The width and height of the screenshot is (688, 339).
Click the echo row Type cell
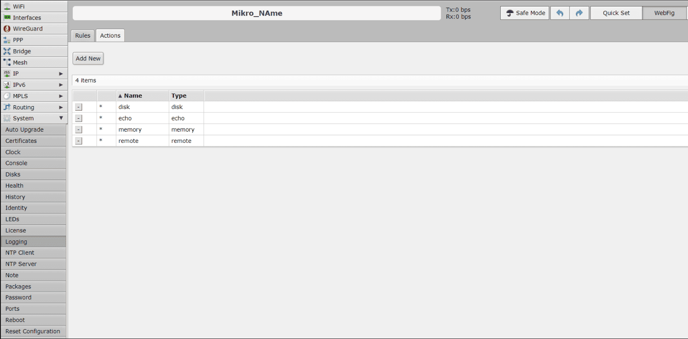tap(186, 118)
